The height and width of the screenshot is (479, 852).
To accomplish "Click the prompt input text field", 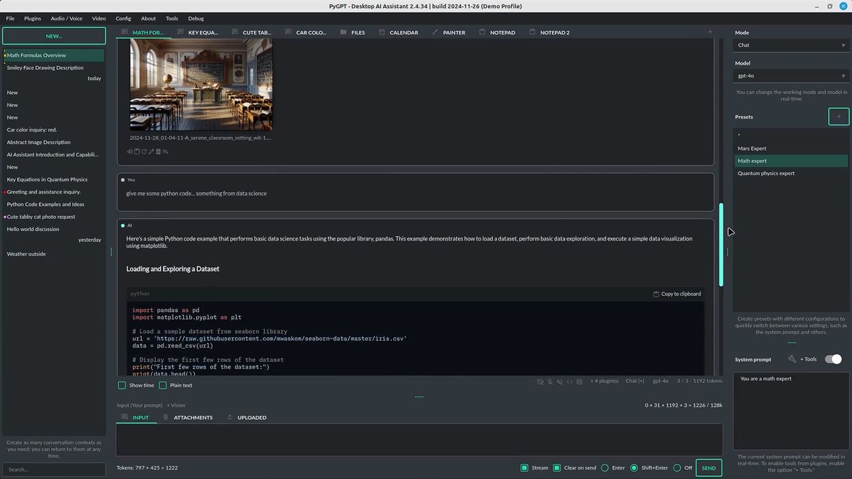I will pos(419,440).
